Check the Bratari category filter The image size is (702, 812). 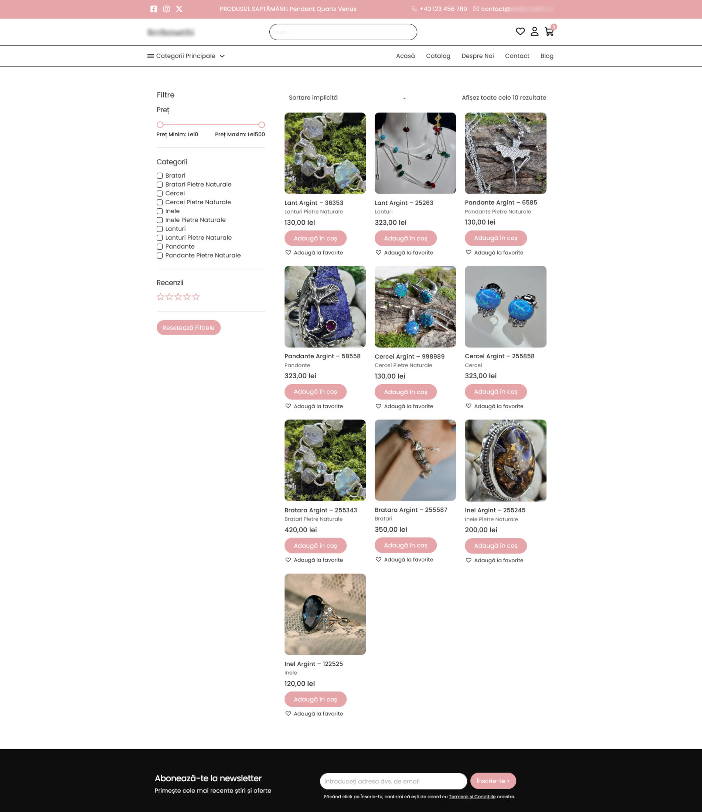point(160,175)
